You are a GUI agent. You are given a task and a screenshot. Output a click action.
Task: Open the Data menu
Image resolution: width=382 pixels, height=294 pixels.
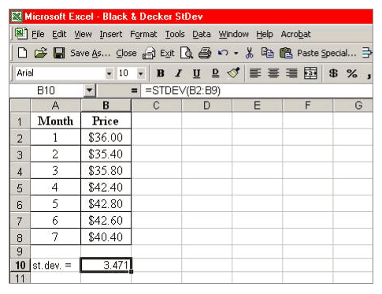click(x=202, y=34)
